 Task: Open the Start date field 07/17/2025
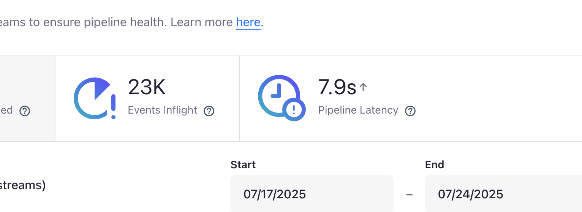(312, 194)
